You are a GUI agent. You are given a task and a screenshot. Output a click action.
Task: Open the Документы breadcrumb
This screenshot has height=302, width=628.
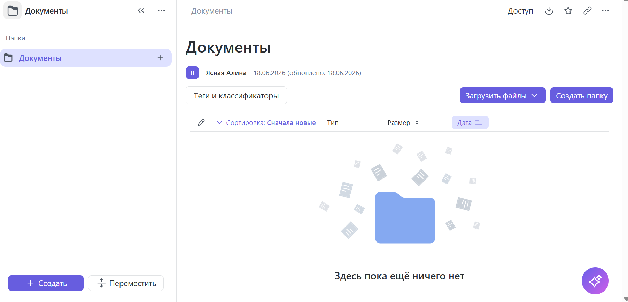pyautogui.click(x=212, y=11)
